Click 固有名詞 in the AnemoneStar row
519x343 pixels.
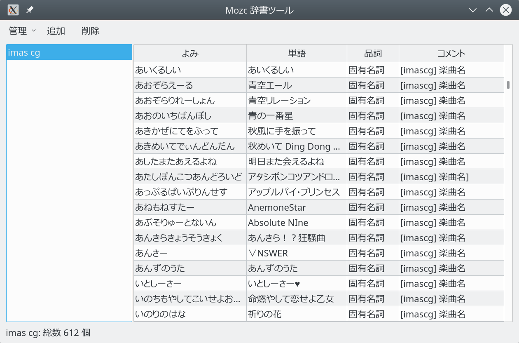pyautogui.click(x=373, y=207)
